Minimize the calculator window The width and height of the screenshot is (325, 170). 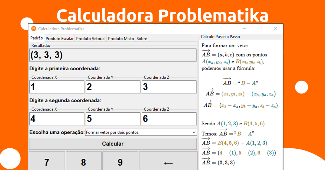tap(244, 29)
